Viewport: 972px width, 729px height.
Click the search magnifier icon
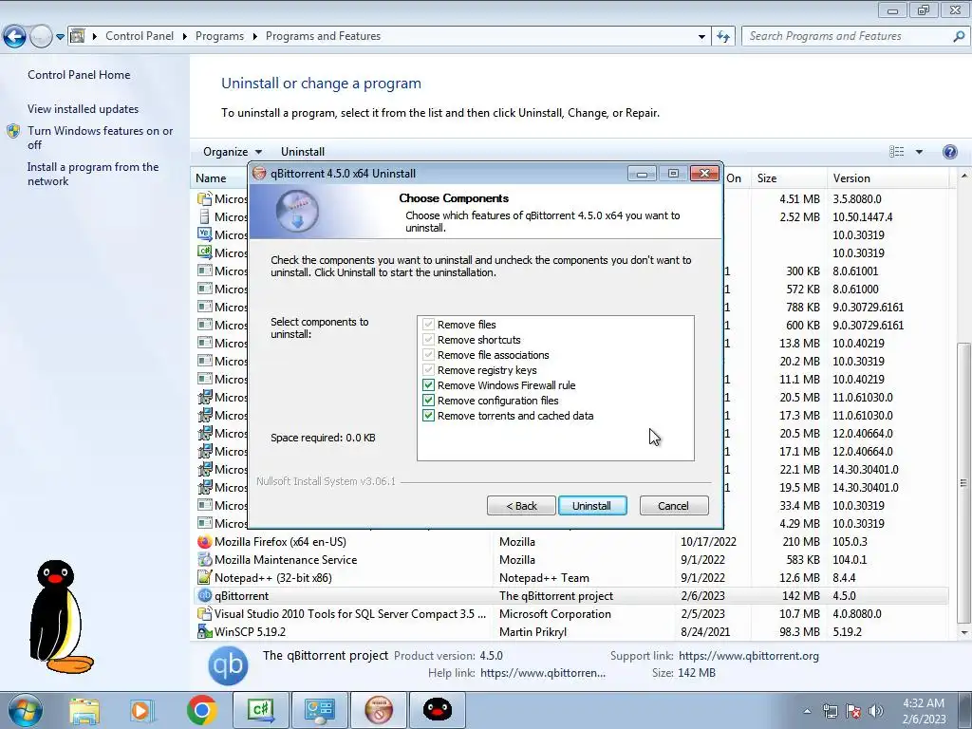point(959,36)
